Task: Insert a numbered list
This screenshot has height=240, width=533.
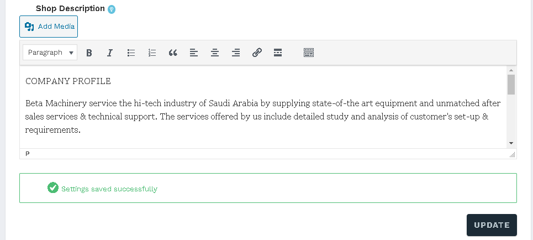Action: click(152, 53)
